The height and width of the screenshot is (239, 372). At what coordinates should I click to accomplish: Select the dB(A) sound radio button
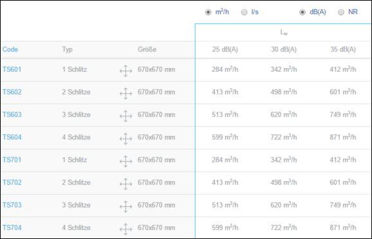pos(302,12)
